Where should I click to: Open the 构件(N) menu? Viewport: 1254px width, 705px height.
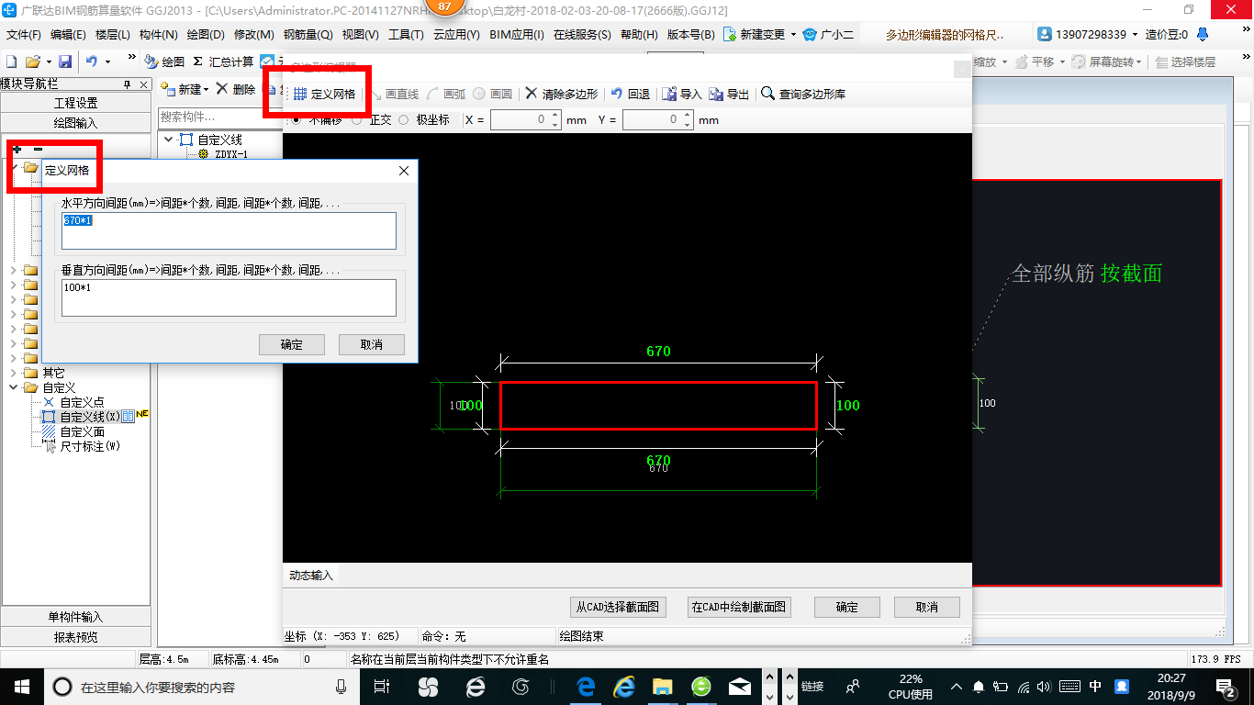click(158, 34)
